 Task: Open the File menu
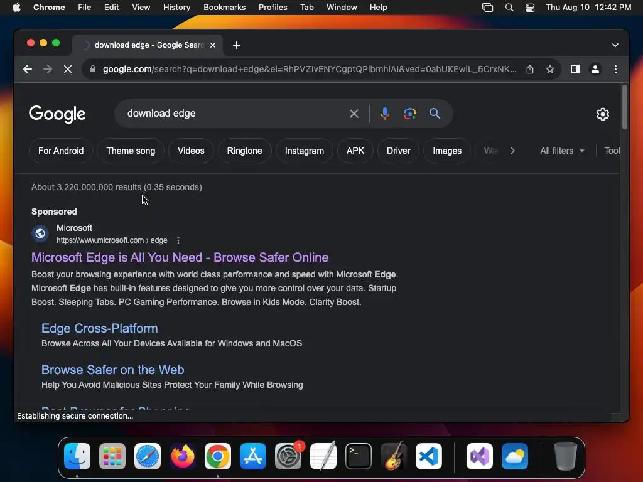(85, 8)
